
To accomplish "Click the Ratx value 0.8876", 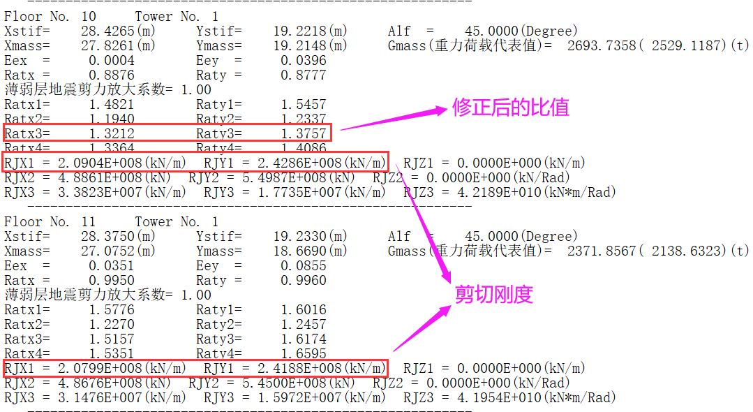I will point(112,75).
